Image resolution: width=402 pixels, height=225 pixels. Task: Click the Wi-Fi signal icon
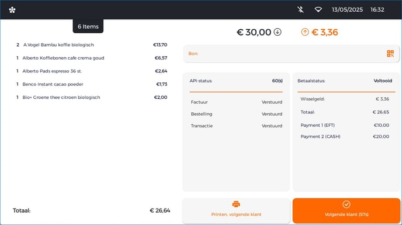pyautogui.click(x=318, y=9)
